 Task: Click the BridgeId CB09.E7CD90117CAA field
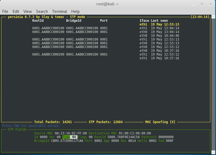click(x=67, y=141)
